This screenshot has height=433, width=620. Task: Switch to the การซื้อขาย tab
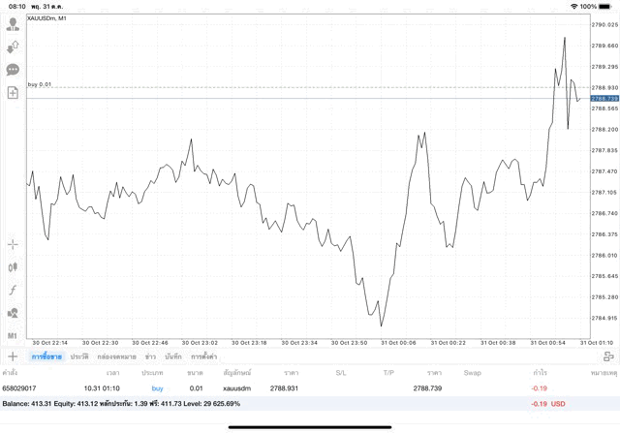[x=45, y=357]
